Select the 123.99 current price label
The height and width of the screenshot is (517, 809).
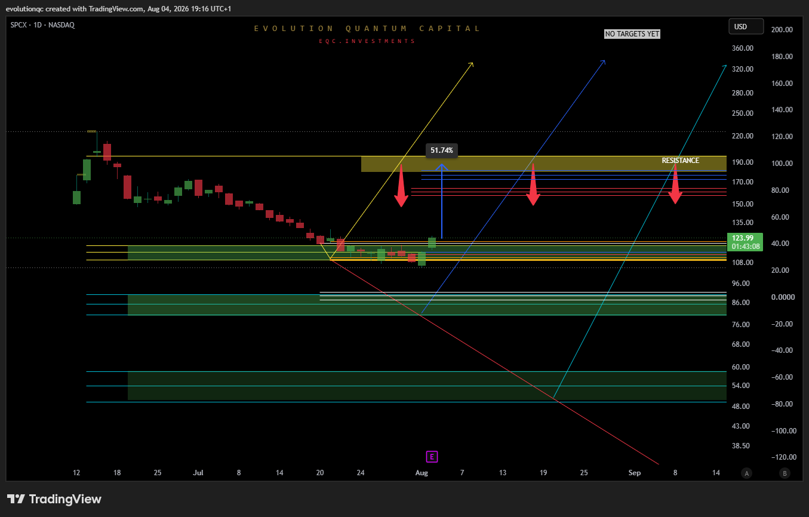click(x=742, y=238)
